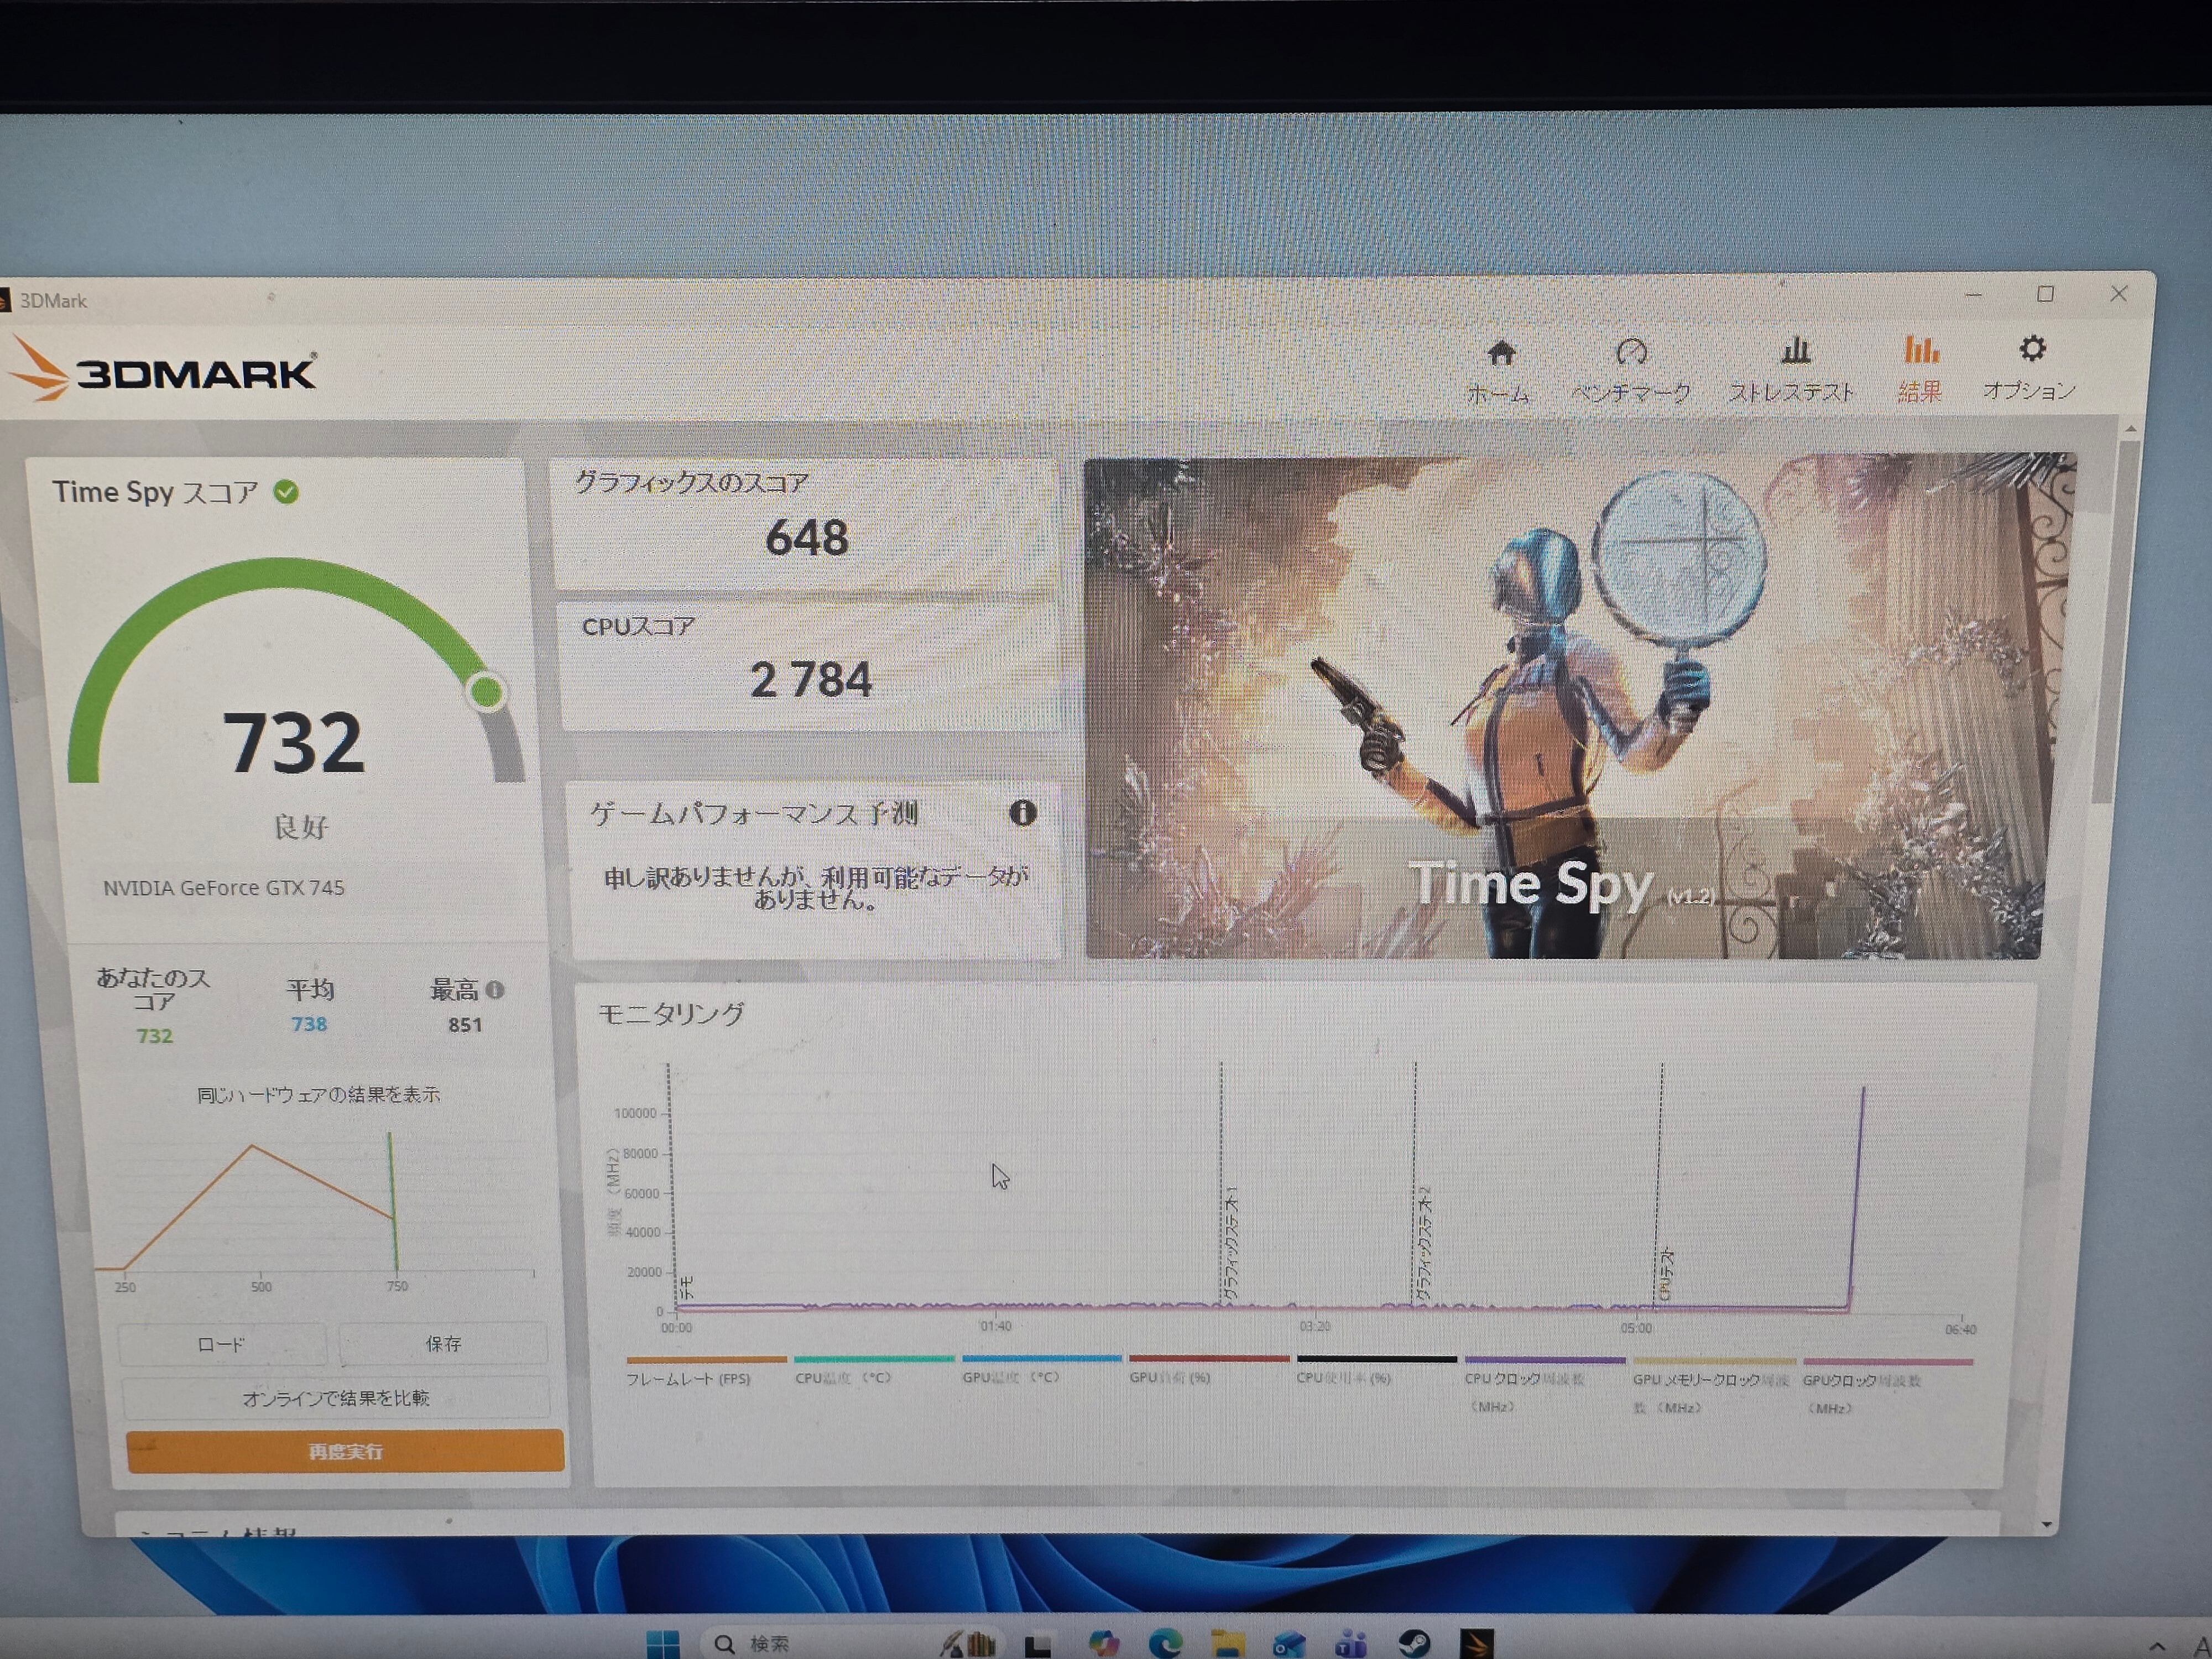Screen dimensions: 2212x1659
Task: Click the ロード (Load) button
Action: tap(221, 1345)
